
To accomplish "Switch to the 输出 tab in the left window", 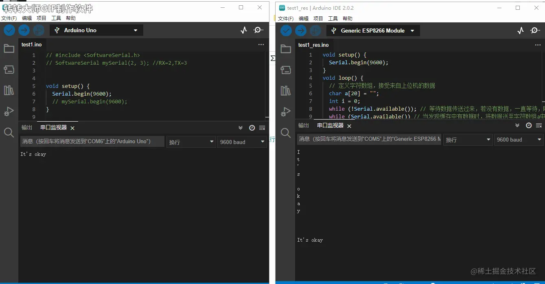I will [x=27, y=127].
